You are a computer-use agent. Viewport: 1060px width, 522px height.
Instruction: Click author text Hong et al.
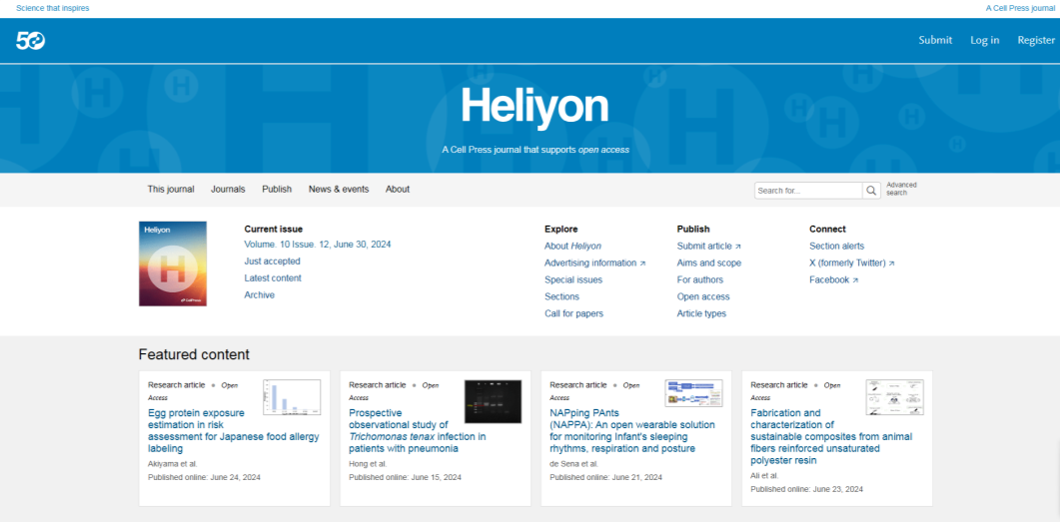368,464
